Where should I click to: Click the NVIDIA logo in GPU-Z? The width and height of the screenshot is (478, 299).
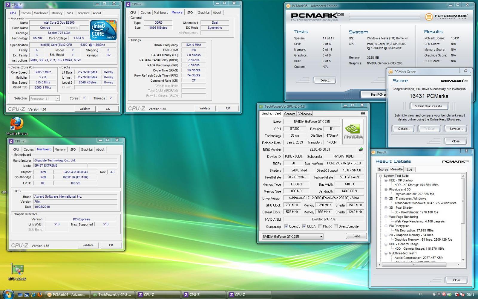tap(353, 132)
